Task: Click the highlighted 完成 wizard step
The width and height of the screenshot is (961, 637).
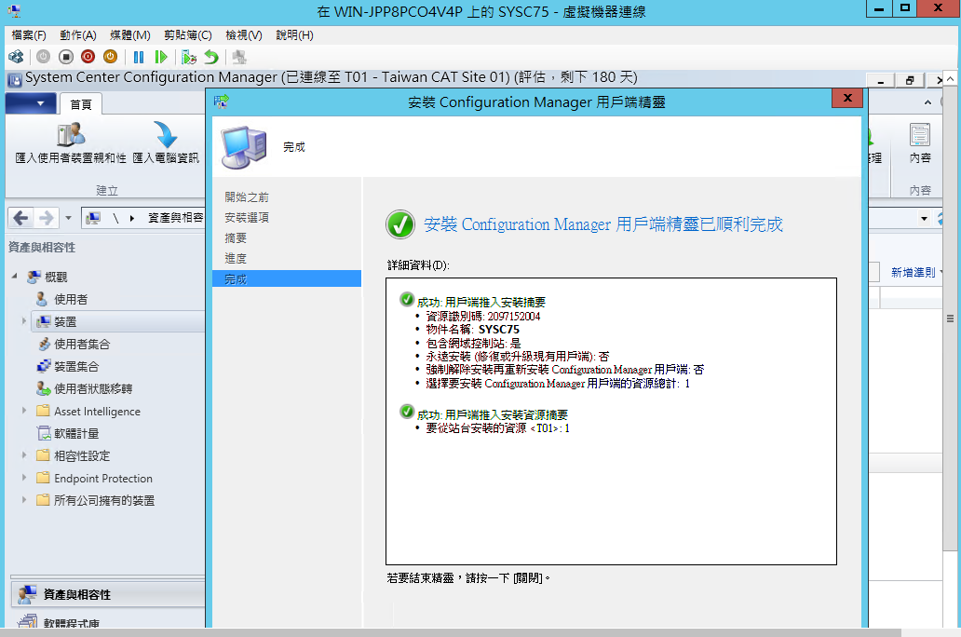Action: click(287, 279)
